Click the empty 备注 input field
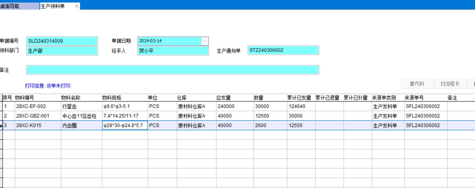This screenshot has width=475, height=188. coord(172,70)
